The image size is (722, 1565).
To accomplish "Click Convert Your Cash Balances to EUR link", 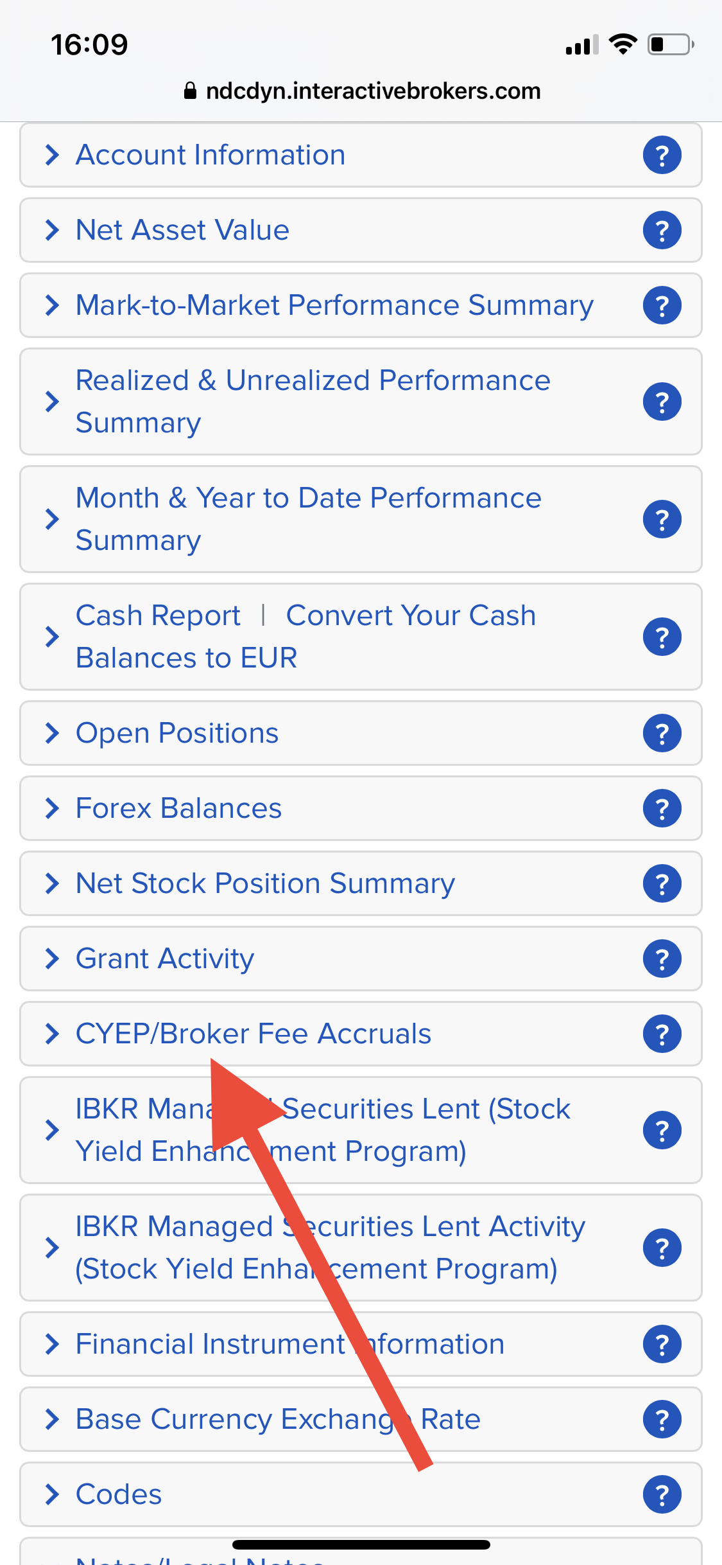I will [410, 616].
